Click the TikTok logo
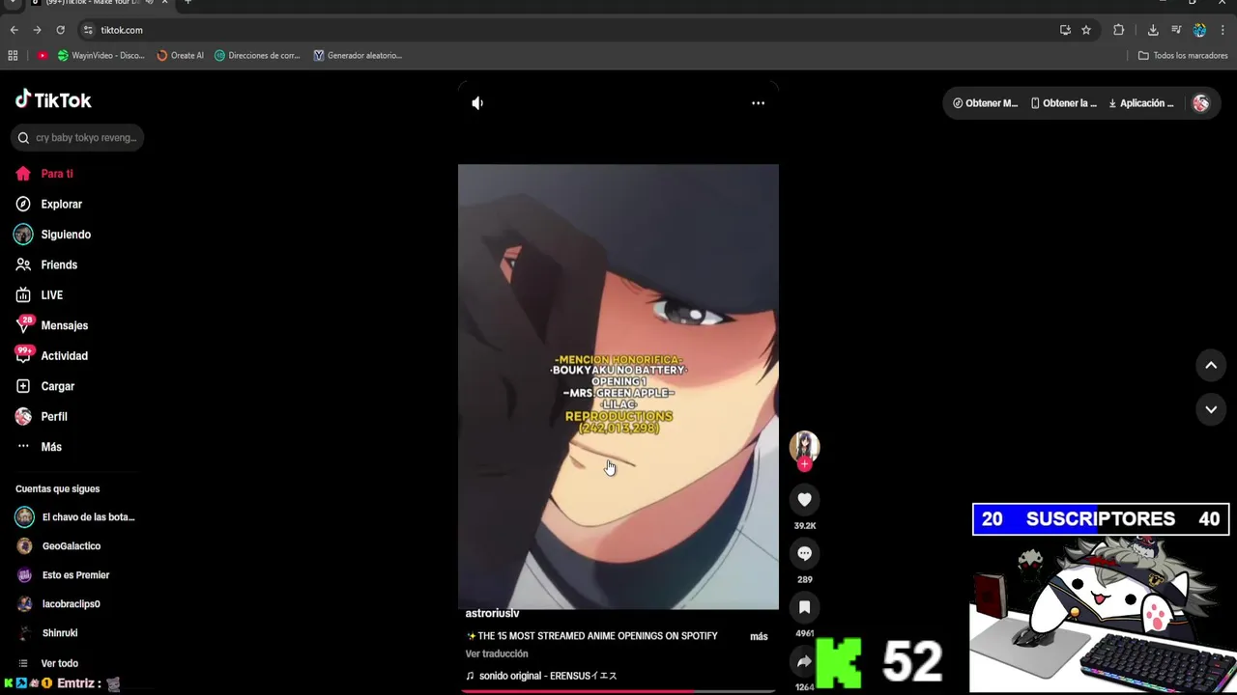The height and width of the screenshot is (695, 1237). click(x=53, y=99)
